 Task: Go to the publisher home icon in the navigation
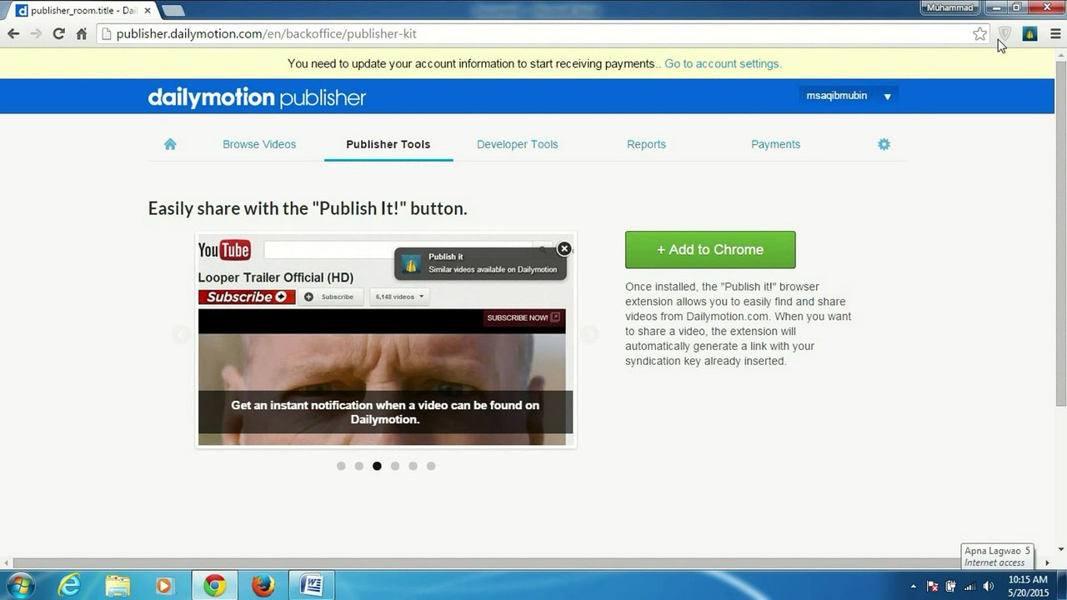point(170,144)
